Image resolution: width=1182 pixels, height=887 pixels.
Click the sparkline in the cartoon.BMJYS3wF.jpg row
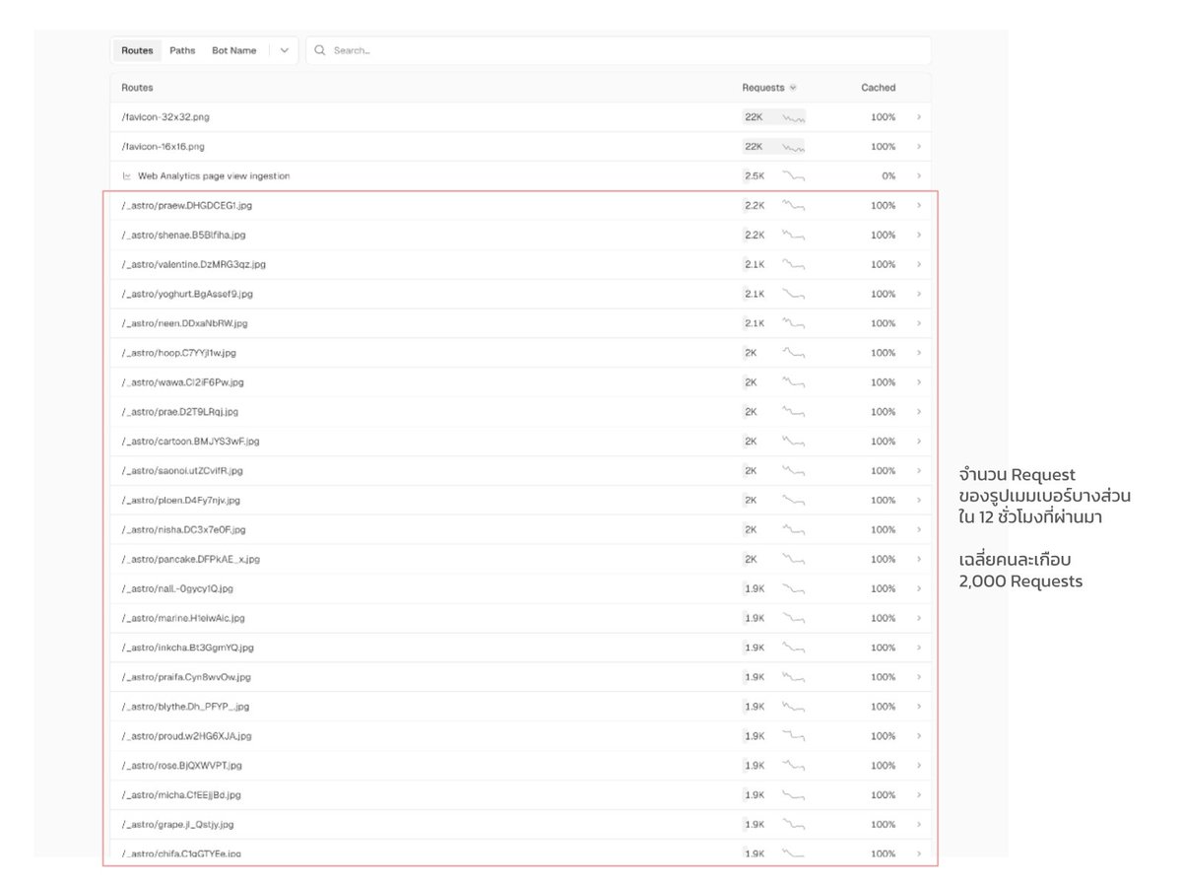tap(794, 442)
